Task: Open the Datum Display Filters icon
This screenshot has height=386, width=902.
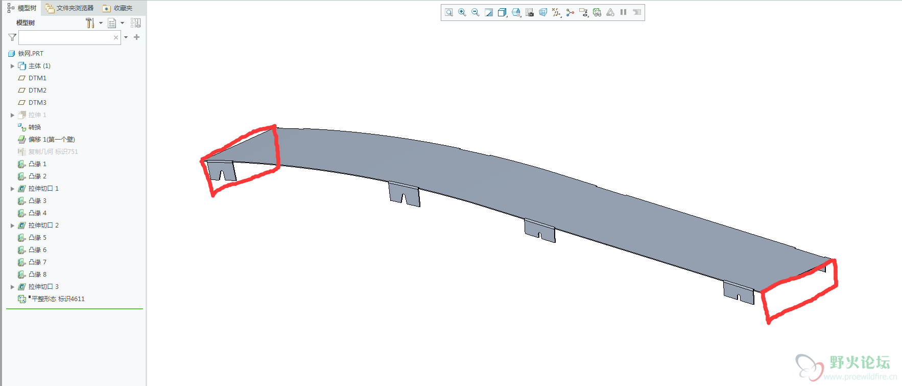Action: coord(557,12)
